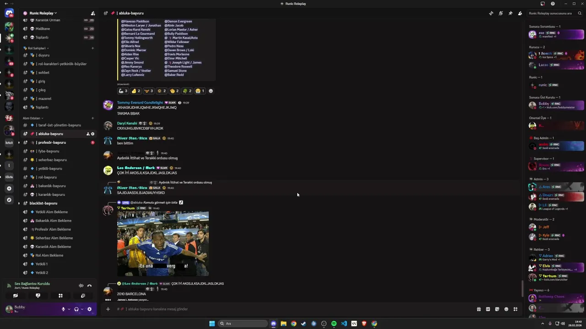Show pinned messages in channel header
The image size is (586, 329).
coord(510,13)
